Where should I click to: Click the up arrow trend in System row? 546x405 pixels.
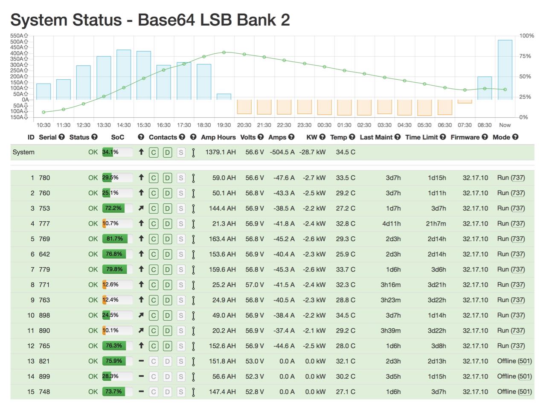click(141, 152)
